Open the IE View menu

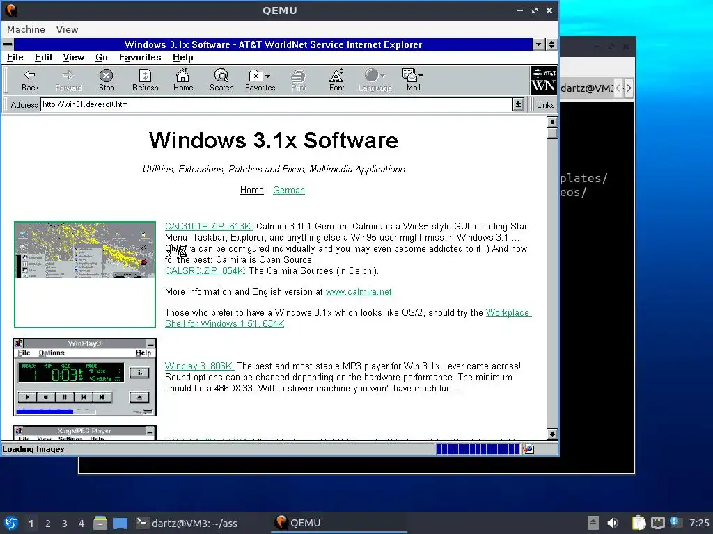[74, 58]
